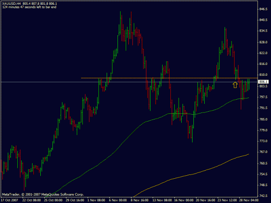Viewport: 271px width, 203px height.
Task: Click the '124 minutes 47 seconds left to bar end' text
Action: (29, 7)
